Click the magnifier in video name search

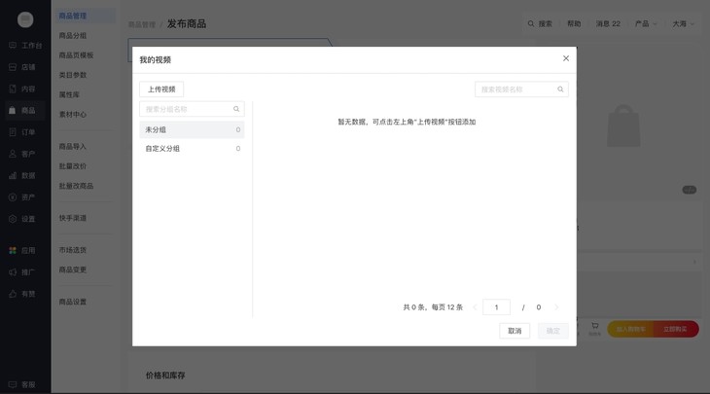[560, 90]
